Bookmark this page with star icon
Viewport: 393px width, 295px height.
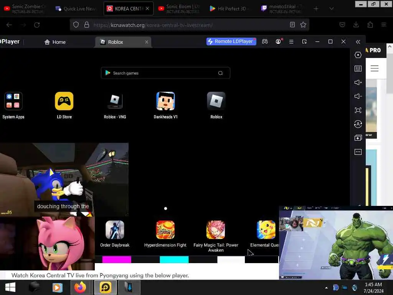coord(303,25)
